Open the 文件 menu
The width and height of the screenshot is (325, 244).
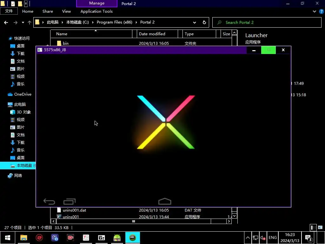(9, 11)
